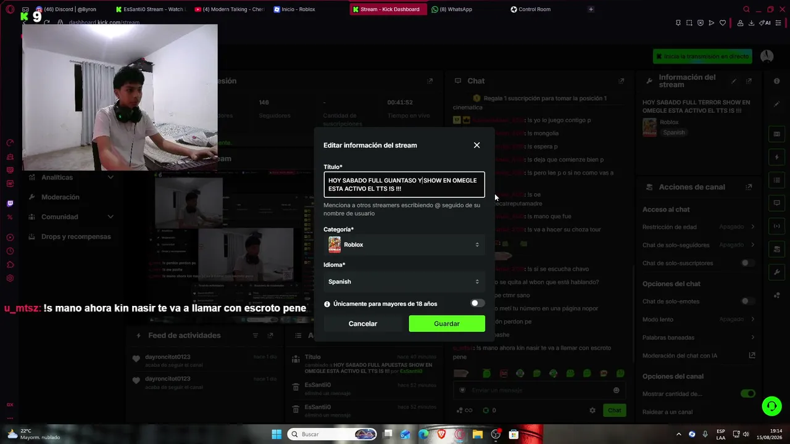Toggle Únicamente para mayores de 18 años
The width and height of the screenshot is (790, 444).
coord(477,303)
